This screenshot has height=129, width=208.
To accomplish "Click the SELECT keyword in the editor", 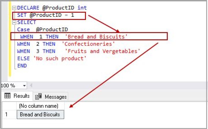I will [27, 22].
